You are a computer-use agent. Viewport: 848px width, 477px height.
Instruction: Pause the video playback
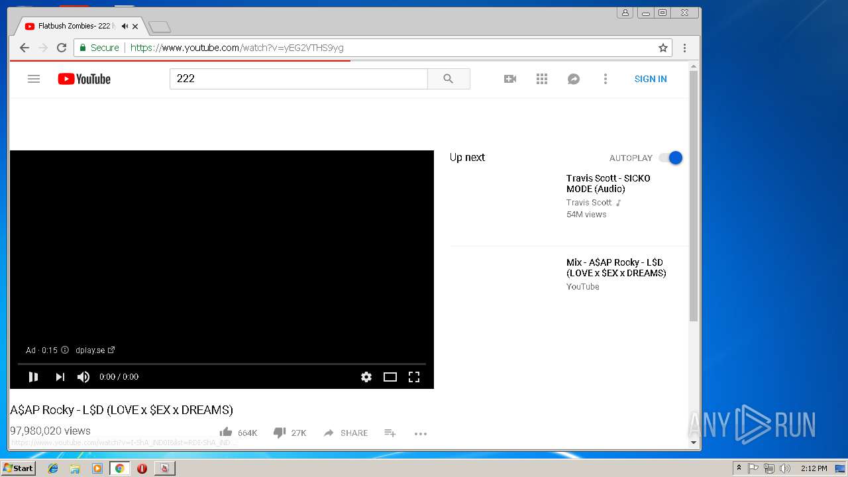[x=33, y=377]
